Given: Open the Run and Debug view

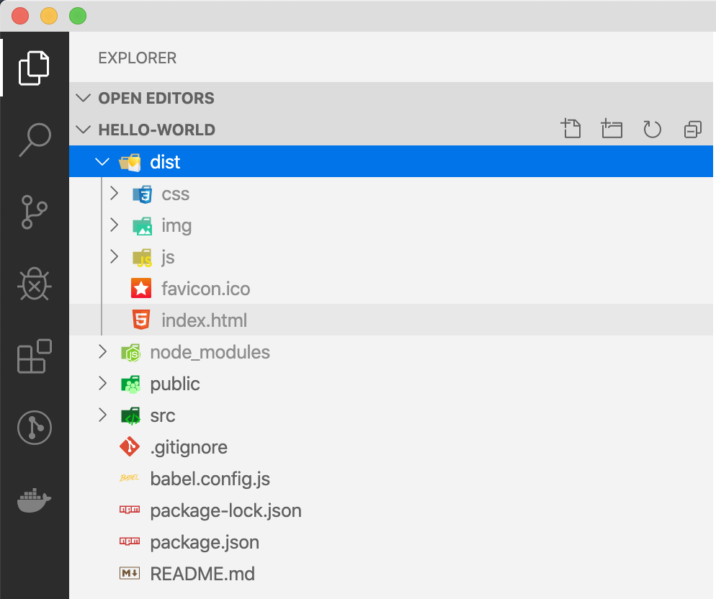Looking at the screenshot, I should click(35, 284).
